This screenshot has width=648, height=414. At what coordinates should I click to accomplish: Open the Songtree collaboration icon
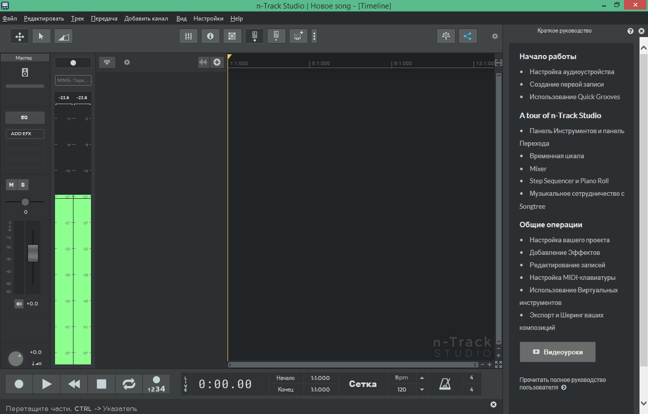[x=446, y=36]
